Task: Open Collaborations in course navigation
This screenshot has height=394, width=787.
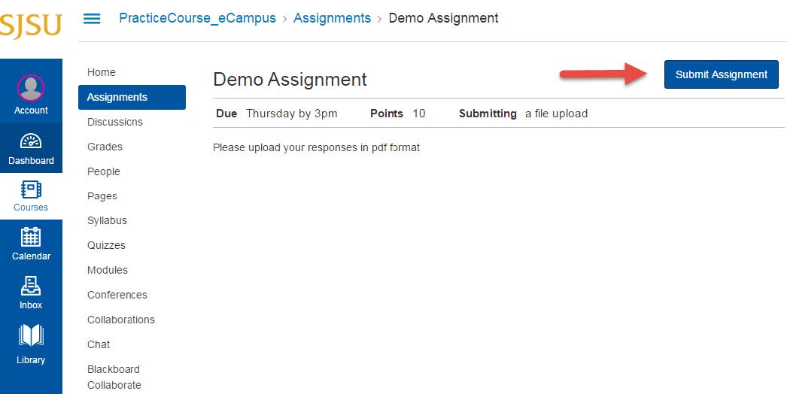Action: [121, 320]
